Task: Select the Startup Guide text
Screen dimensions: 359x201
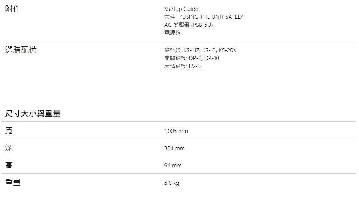Action: [x=181, y=9]
